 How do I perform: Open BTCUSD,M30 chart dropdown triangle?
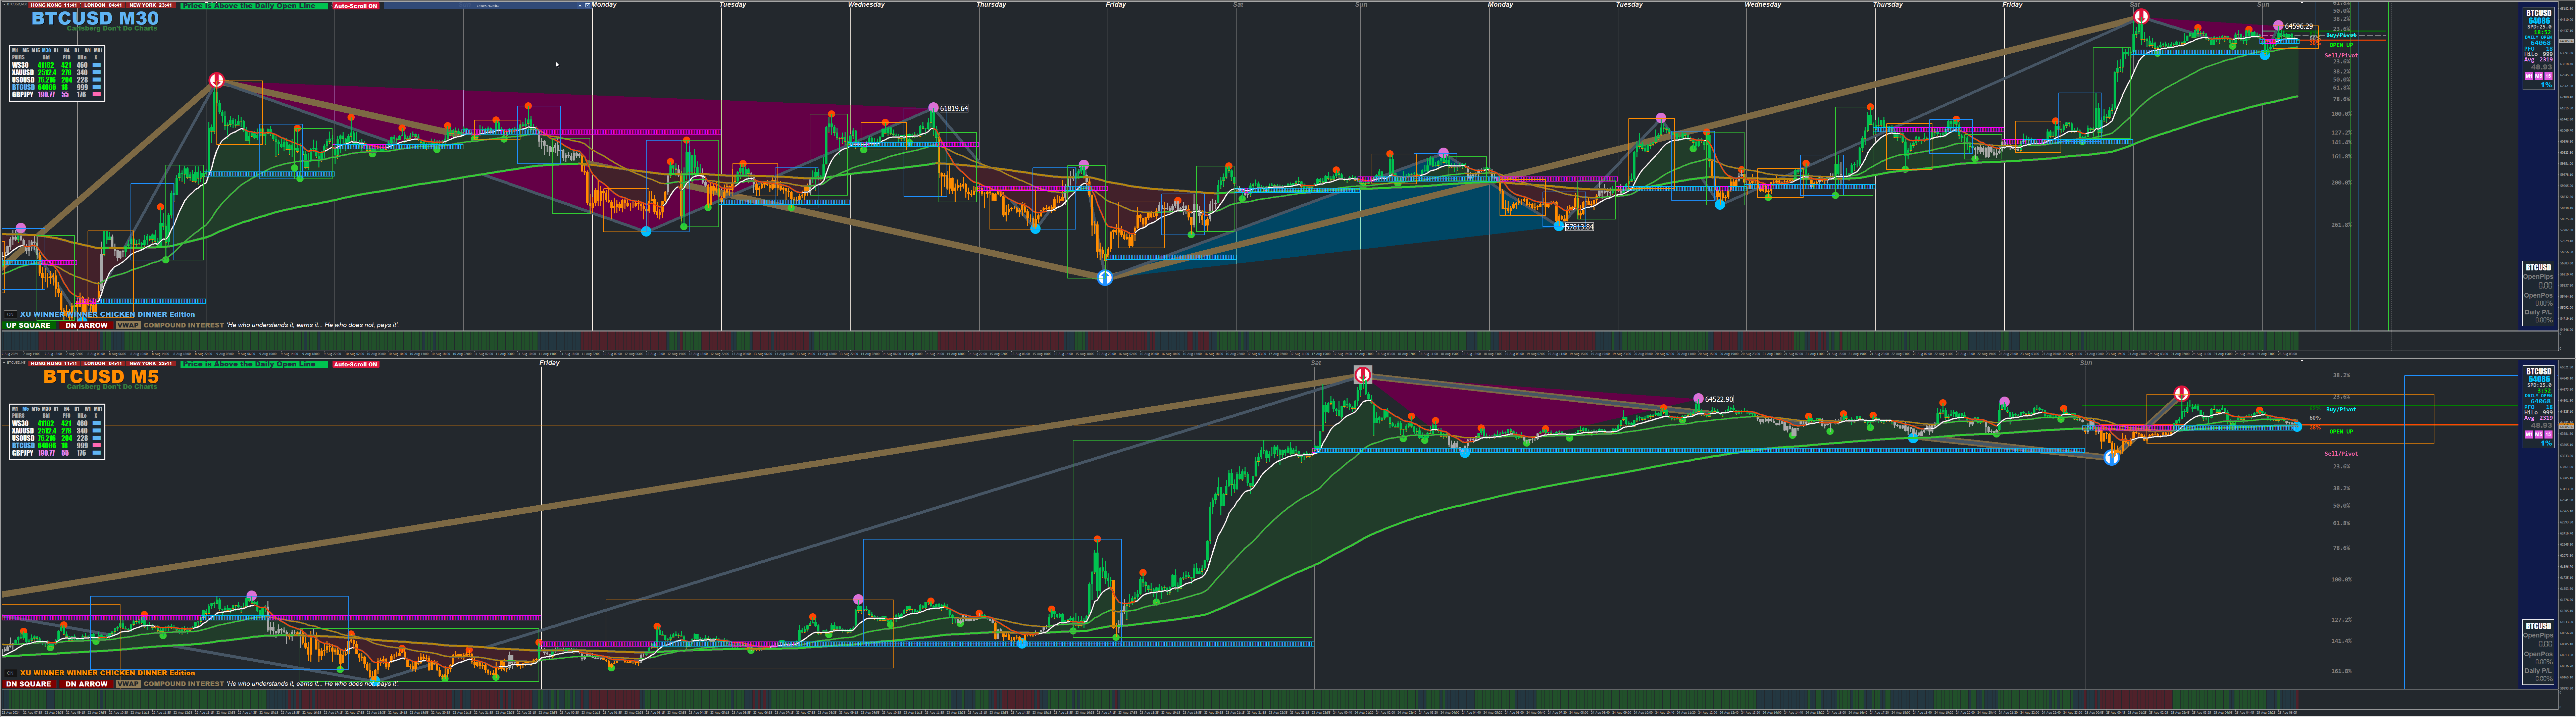coord(4,4)
